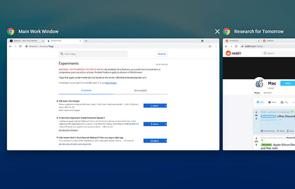Screen dimensions: 295x189
Task: Click the Reset all button
Action: pyautogui.click(x=162, y=54)
